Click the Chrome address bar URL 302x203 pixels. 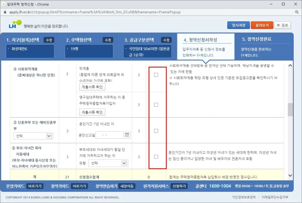95,12
